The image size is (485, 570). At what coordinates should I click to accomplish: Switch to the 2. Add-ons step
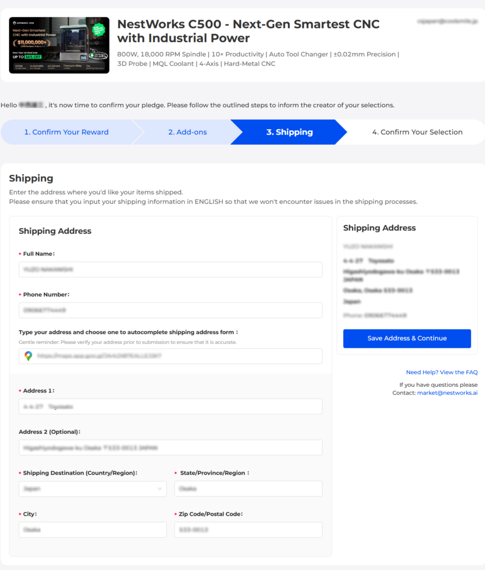point(187,132)
